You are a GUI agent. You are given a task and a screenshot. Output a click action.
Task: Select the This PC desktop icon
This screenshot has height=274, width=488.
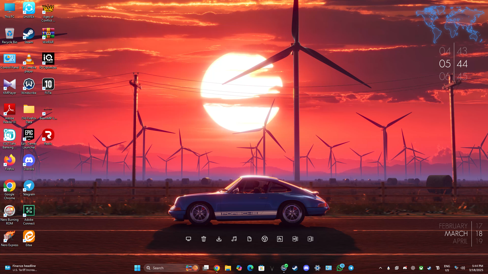coord(10,11)
